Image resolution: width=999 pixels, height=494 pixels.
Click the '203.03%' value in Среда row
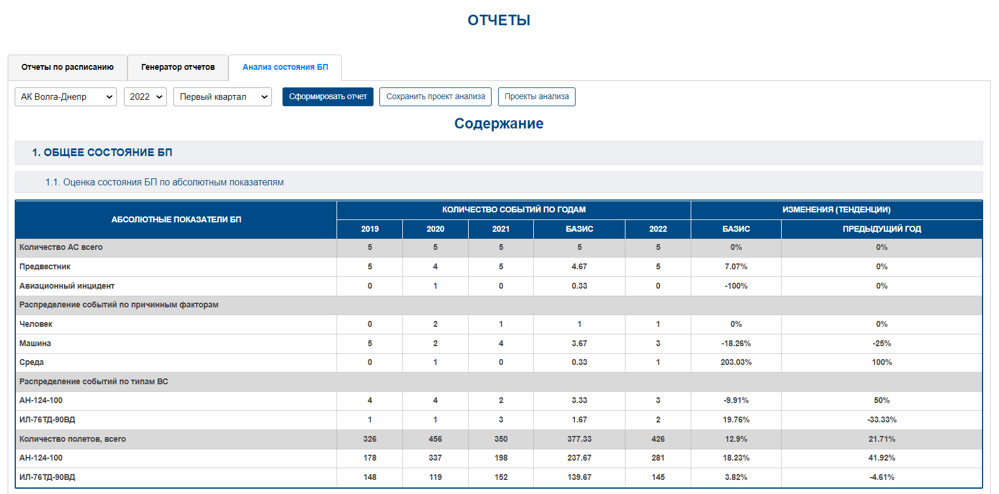pyautogui.click(x=736, y=362)
